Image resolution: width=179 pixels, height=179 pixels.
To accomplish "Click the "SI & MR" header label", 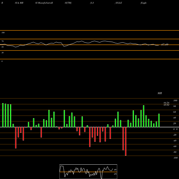I will (19, 3).
